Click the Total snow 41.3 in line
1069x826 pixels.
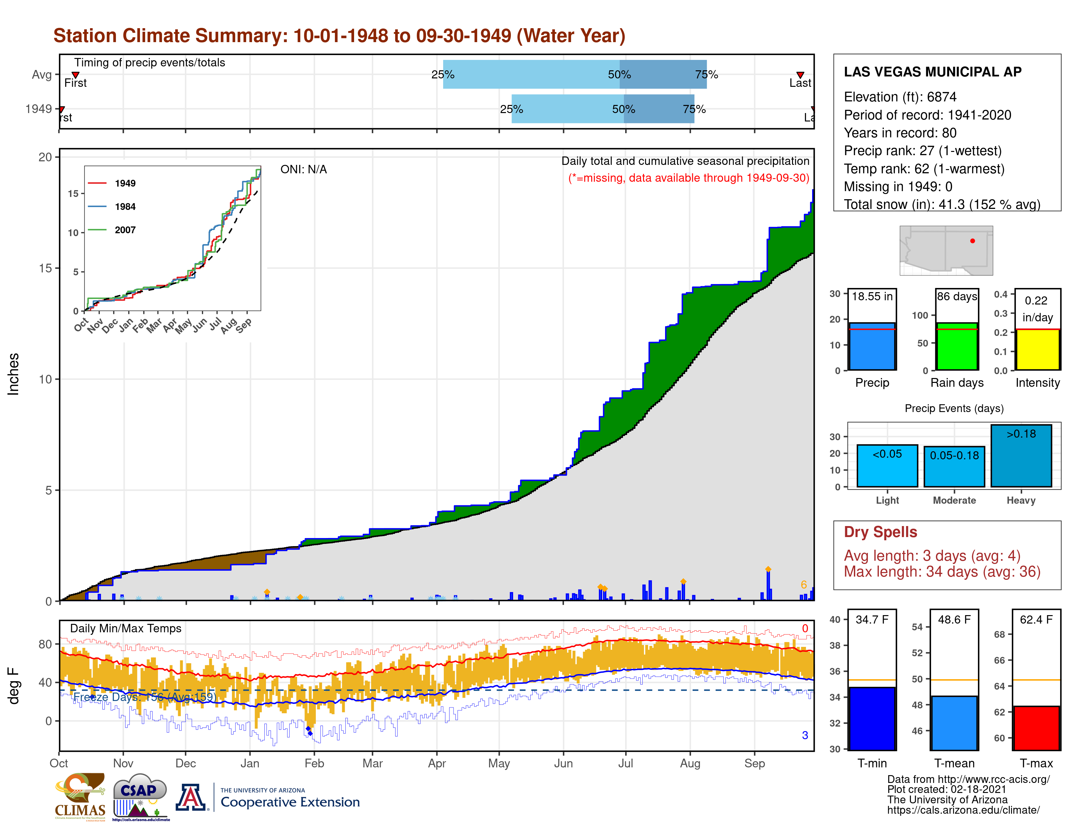(x=942, y=204)
